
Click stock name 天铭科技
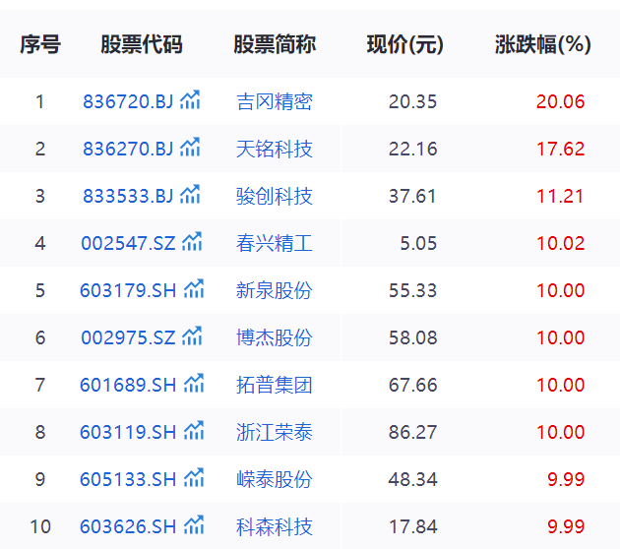pos(275,149)
